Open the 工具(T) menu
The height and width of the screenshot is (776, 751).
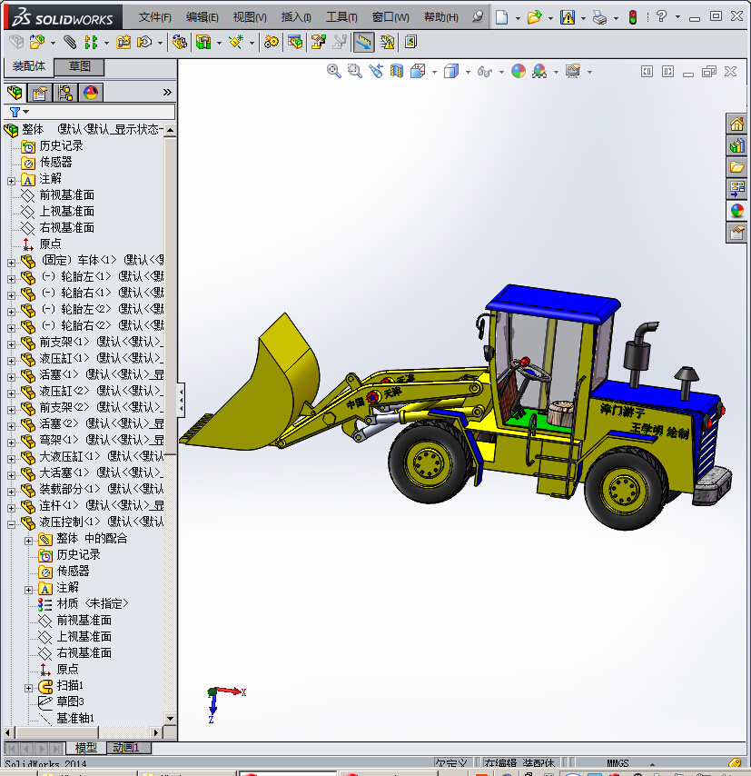(341, 17)
